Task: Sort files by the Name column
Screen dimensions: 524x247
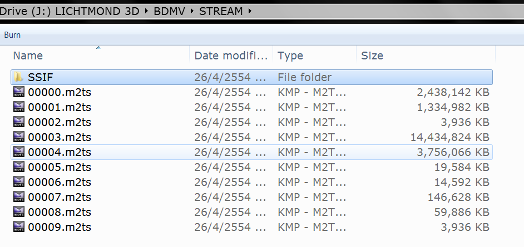Action: pos(28,56)
